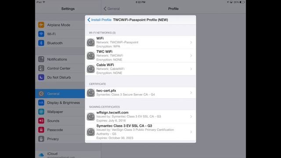Go back to Install Profile
Viewport: 281px width, 158px height.
[x=100, y=20]
